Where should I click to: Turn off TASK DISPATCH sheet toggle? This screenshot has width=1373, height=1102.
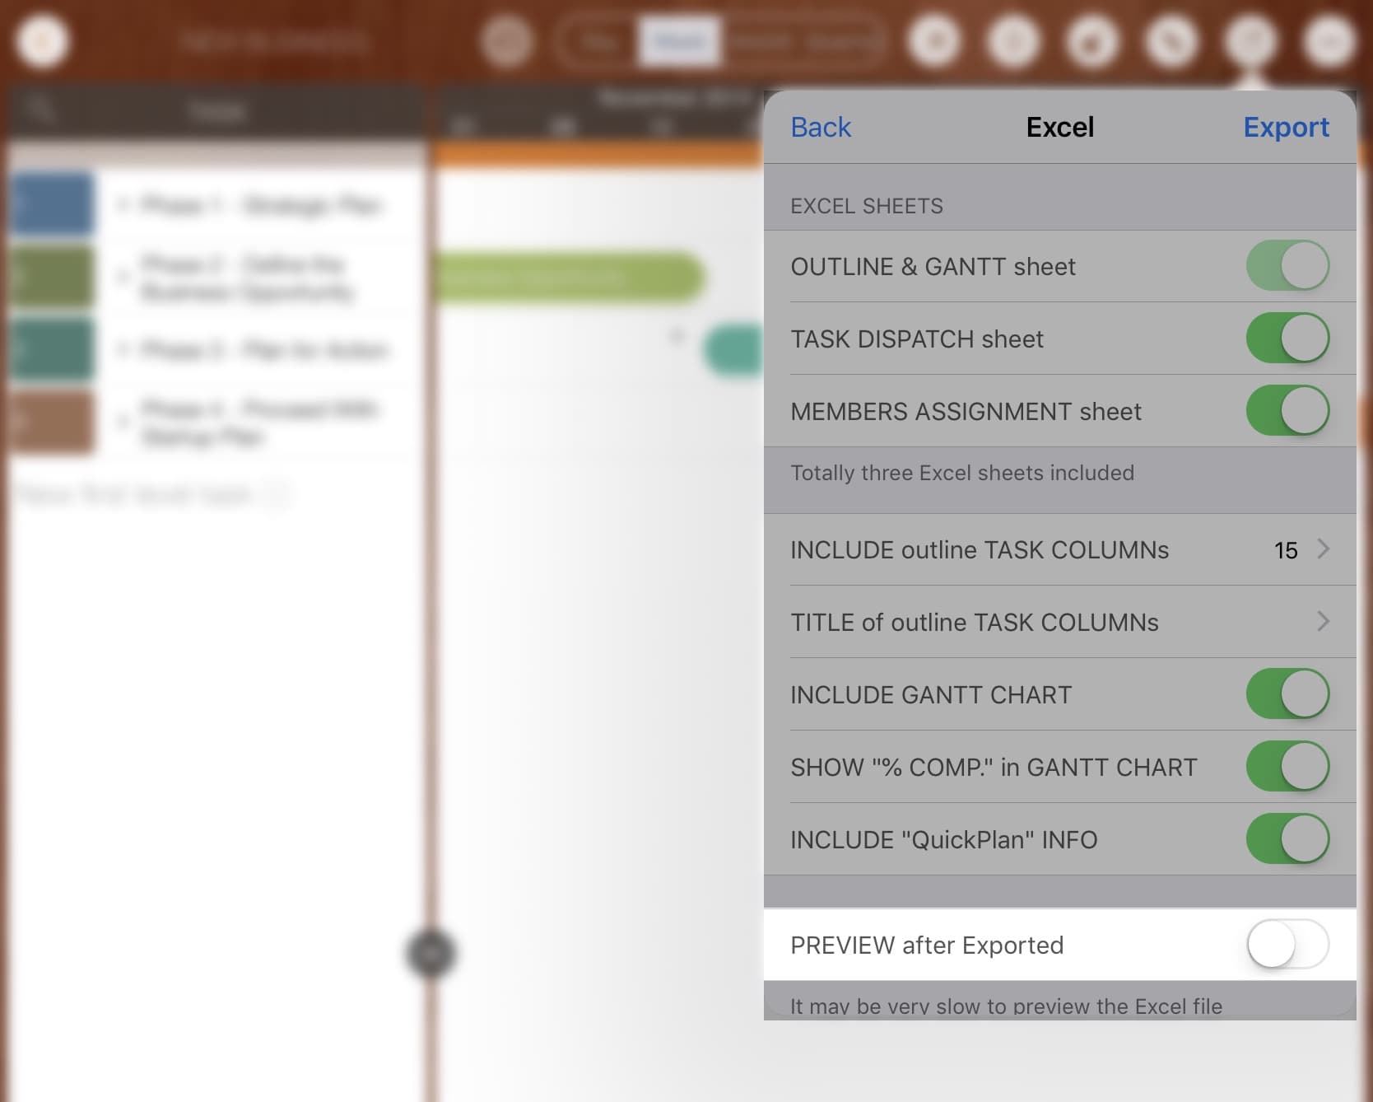[x=1287, y=339]
